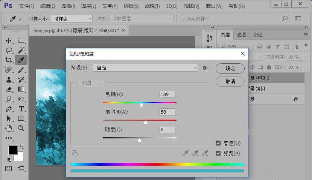Select the Brush tool
Image resolution: width=312 pixels, height=180 pixels.
click(x=21, y=70)
